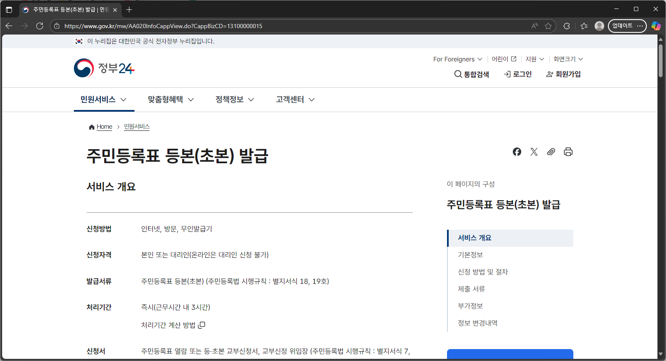The height and width of the screenshot is (361, 666).
Task: Open 통합검색 search
Action: click(x=472, y=74)
